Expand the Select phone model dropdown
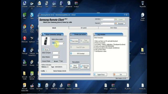Viewport: 168px width, 94px height. tap(63, 43)
